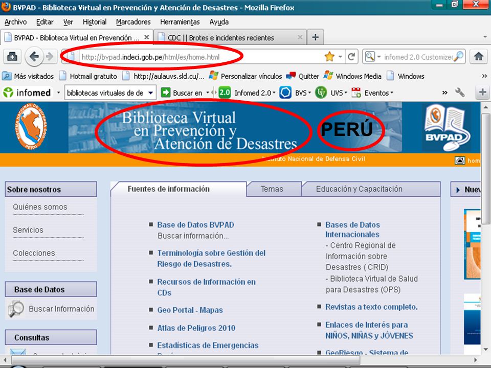Click the BVS blue hexagon icon
Screen dimensions: 491x368
pos(285,93)
